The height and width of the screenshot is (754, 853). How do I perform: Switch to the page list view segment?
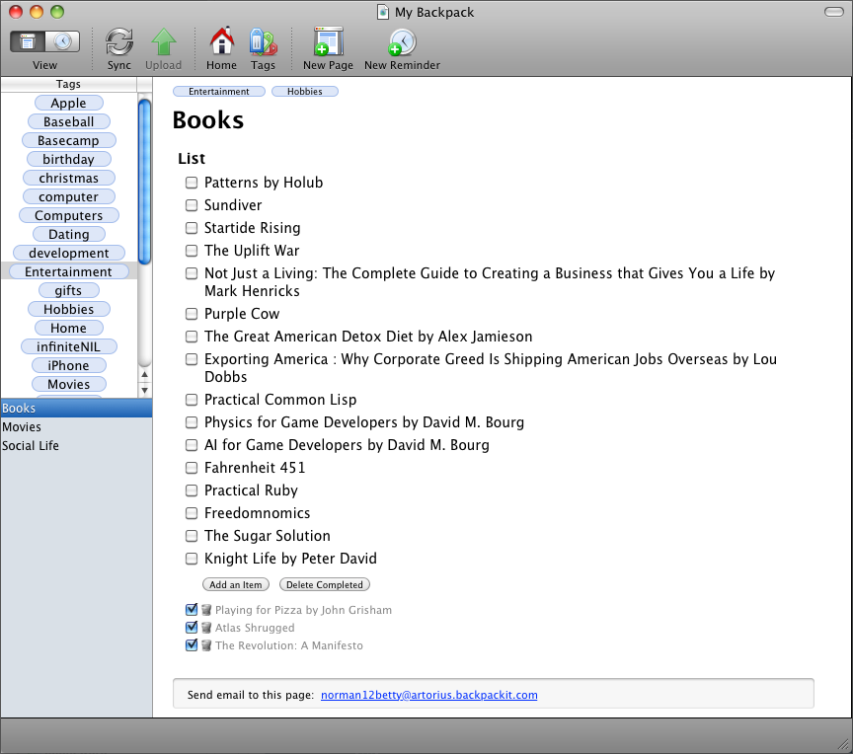tap(28, 41)
